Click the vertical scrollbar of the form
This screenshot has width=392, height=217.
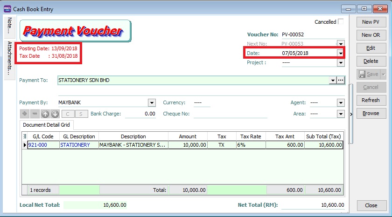(x=351, y=114)
